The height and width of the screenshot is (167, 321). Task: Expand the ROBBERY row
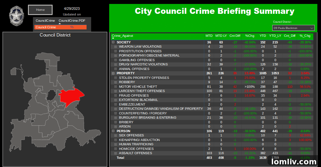(x=116, y=82)
